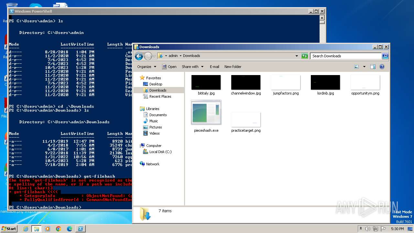
Task: Select bititaly.jpg thumbnail
Action: [x=206, y=83]
